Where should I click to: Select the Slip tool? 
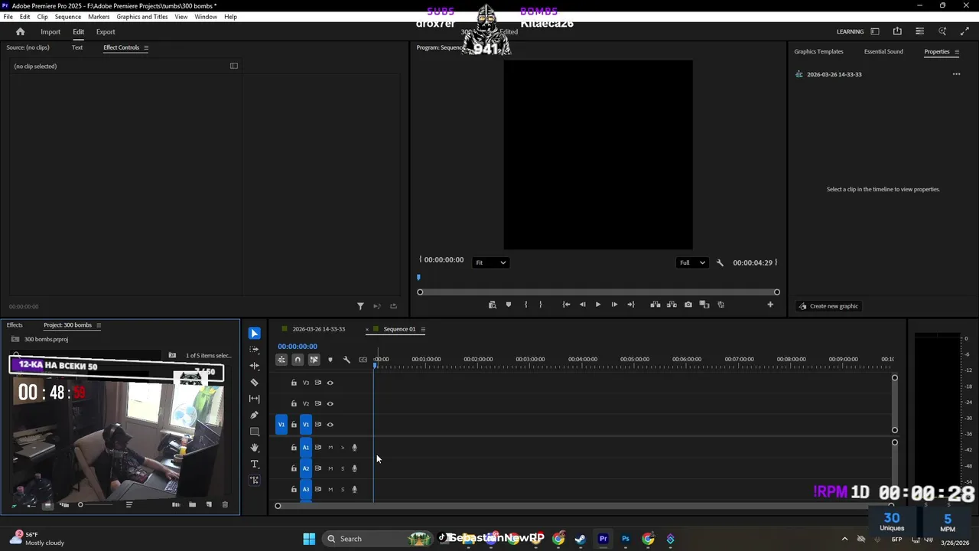pyautogui.click(x=255, y=399)
